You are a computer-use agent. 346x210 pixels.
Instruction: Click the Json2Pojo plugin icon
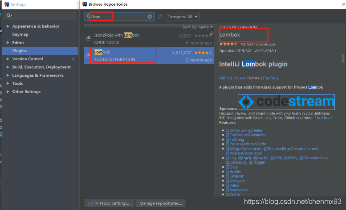point(89,38)
